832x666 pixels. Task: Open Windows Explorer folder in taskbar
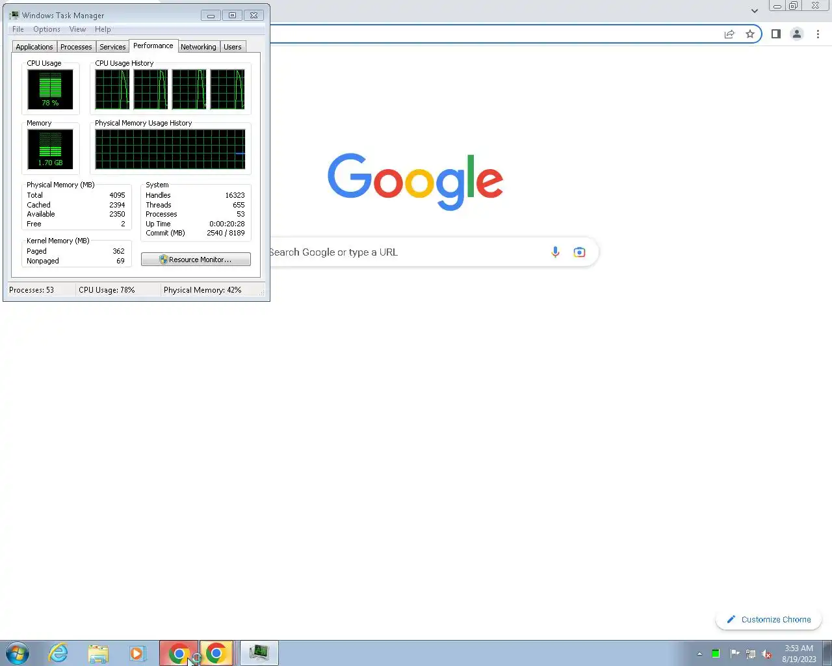pos(98,653)
